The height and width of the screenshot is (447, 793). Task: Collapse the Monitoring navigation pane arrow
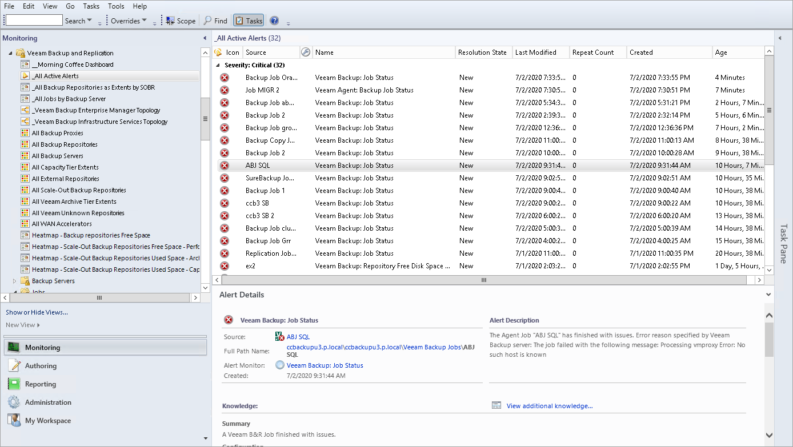point(205,38)
